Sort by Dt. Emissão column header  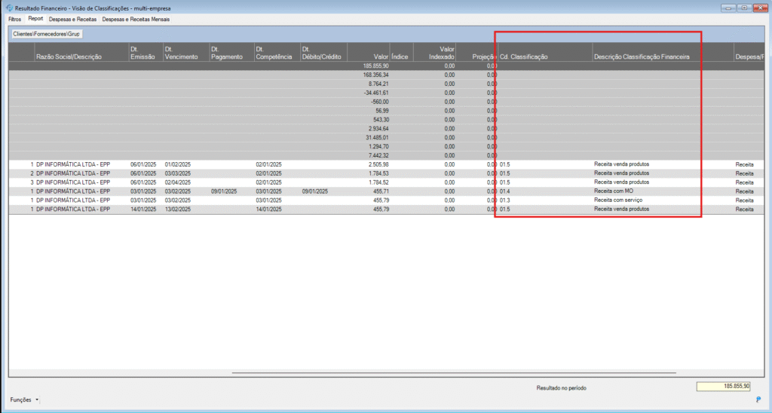[145, 53]
